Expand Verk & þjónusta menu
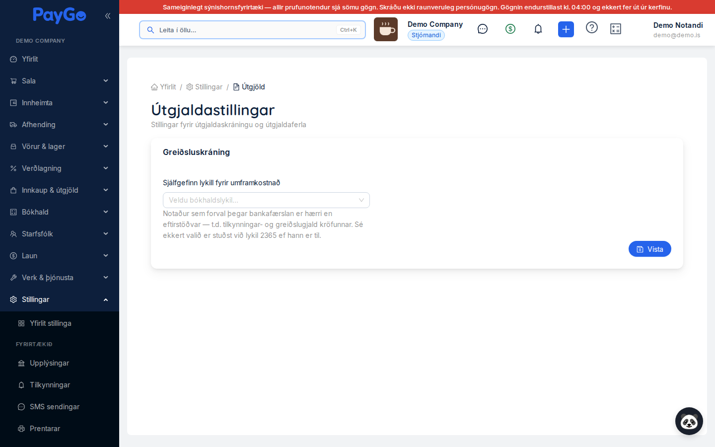715x447 pixels. click(x=60, y=278)
